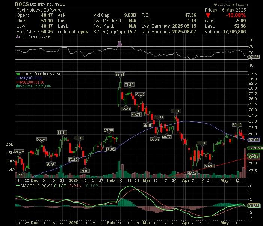Click the P/E value 47.36

coord(190,15)
